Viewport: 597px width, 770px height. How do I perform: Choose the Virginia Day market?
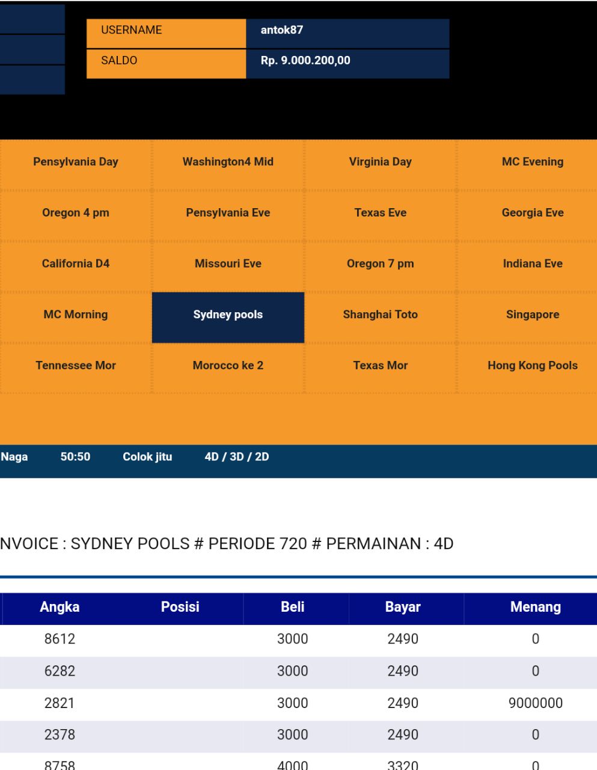point(380,162)
